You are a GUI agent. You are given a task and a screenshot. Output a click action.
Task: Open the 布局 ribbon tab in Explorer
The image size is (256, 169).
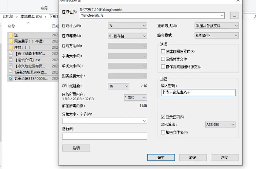[x=44, y=8]
